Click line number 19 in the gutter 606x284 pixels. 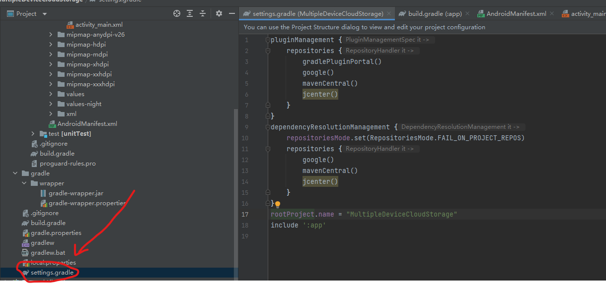(245, 236)
